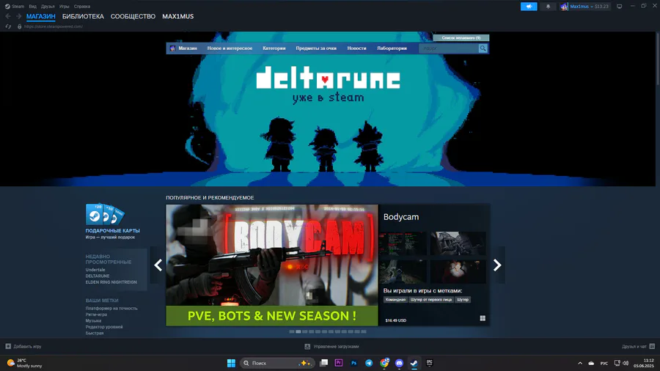The image size is (660, 371).
Task: Open Google Chrome from taskbar
Action: pyautogui.click(x=384, y=363)
